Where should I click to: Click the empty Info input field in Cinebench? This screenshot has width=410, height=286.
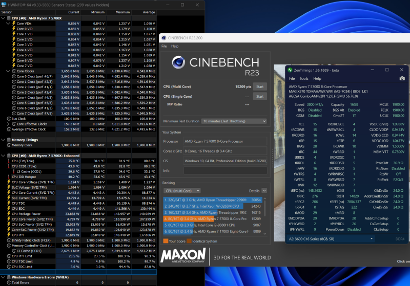225,171
